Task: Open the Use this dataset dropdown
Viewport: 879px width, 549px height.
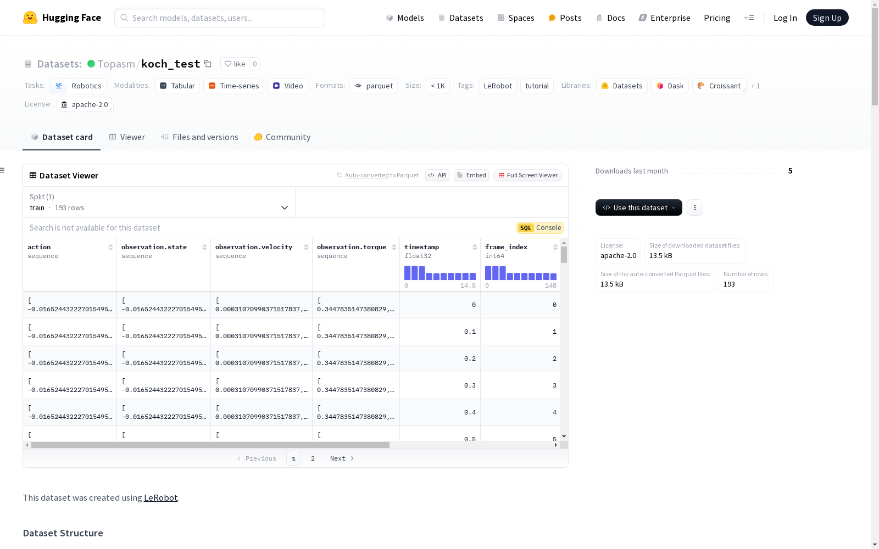Action: click(x=639, y=208)
